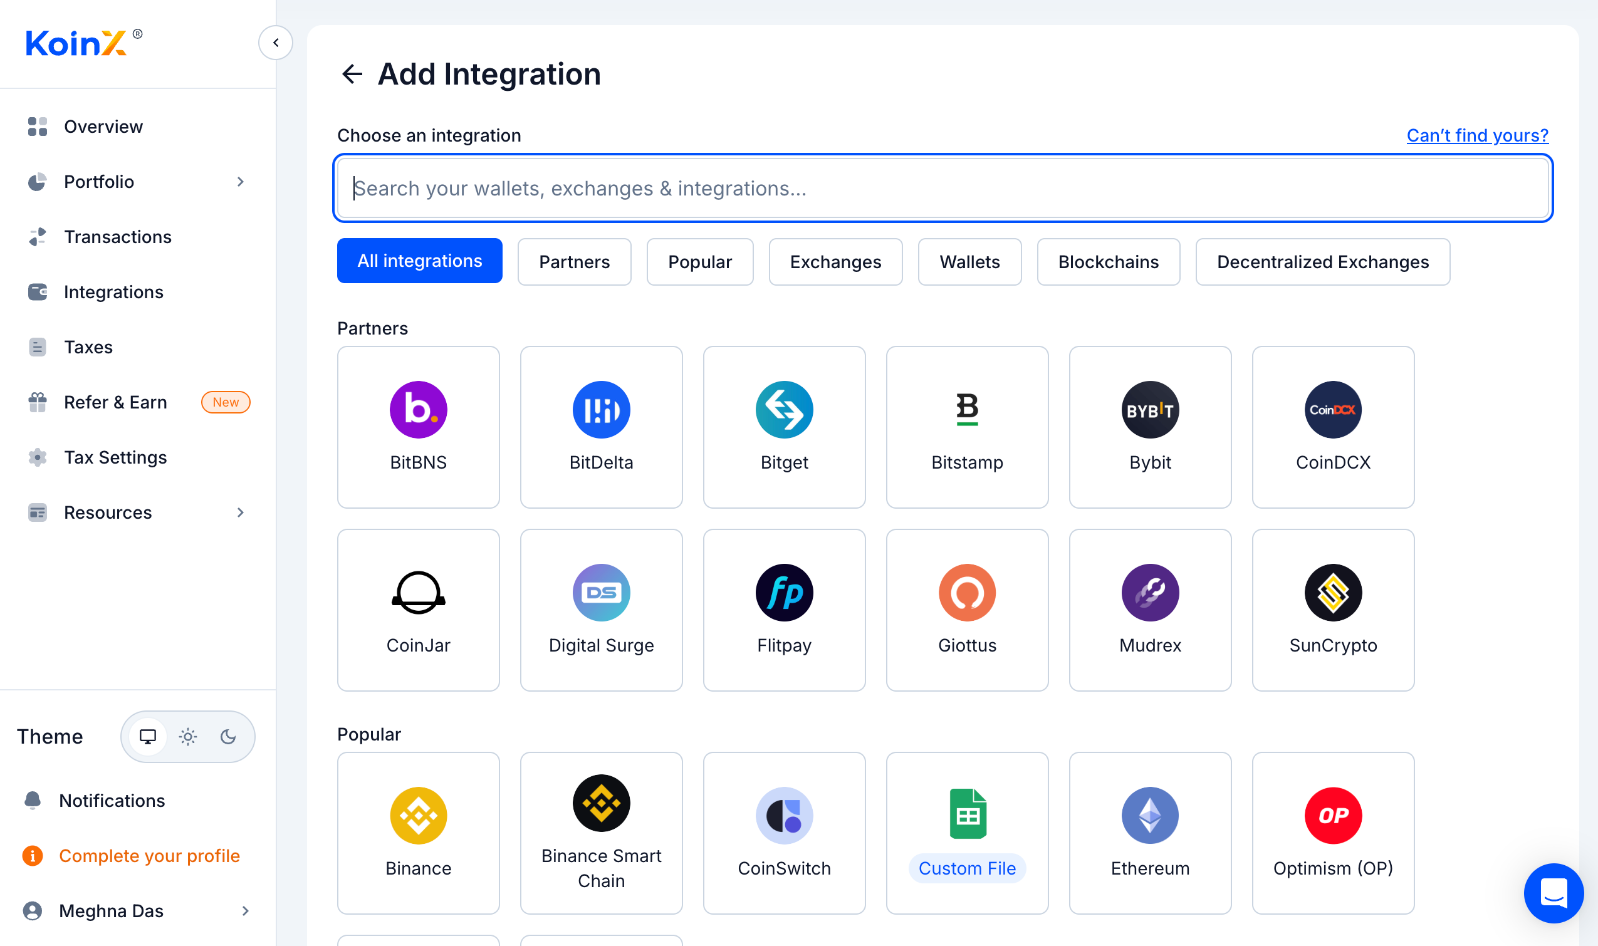Focus the integrations search field
Image resolution: width=1598 pixels, height=946 pixels.
click(x=943, y=189)
